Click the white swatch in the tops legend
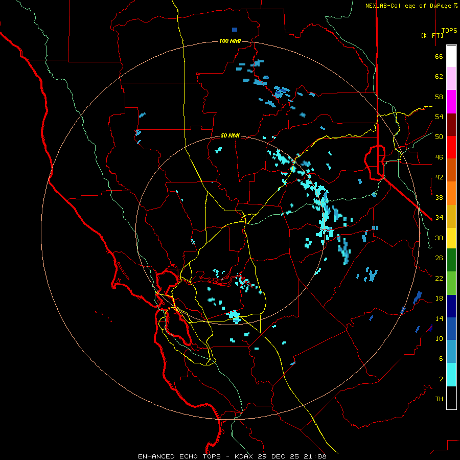Screen dimensions: 460x460 point(451,56)
